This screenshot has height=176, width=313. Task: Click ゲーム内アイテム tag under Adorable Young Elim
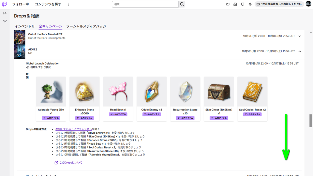pos(51,118)
